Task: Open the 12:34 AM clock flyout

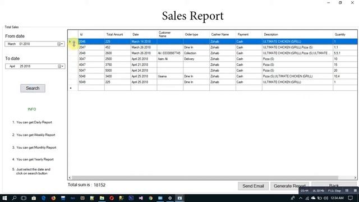Action: pos(337,198)
